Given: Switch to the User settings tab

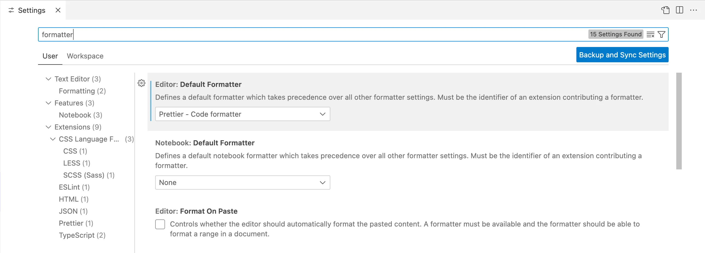Looking at the screenshot, I should coord(50,56).
